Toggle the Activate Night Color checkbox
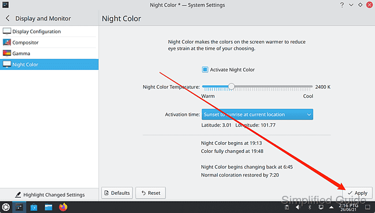The width and height of the screenshot is (375, 213). pos(205,70)
